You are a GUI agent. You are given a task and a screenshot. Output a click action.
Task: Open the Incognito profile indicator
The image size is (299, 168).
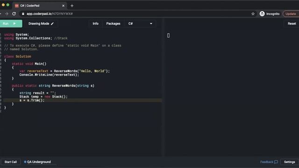(x=270, y=14)
